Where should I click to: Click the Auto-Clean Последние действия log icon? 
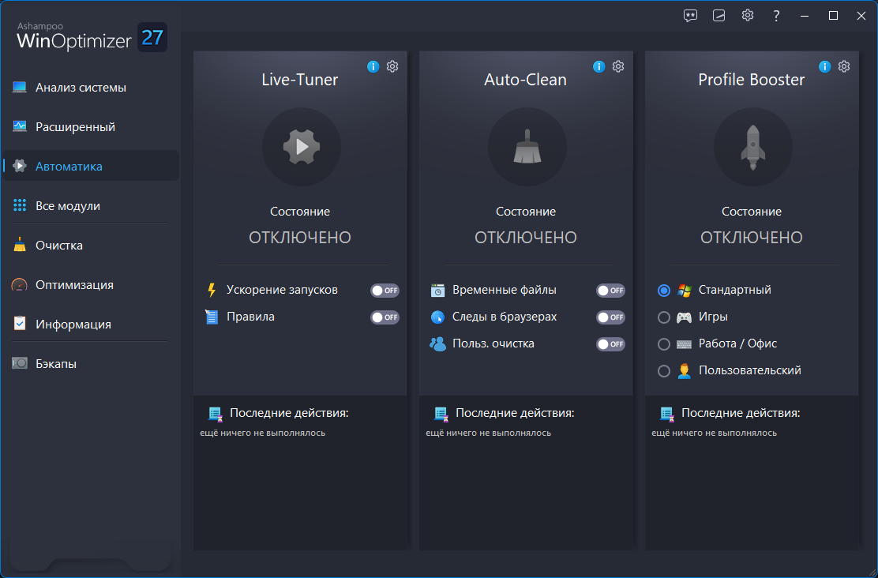(x=441, y=414)
